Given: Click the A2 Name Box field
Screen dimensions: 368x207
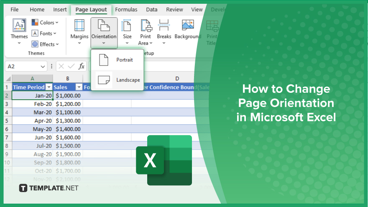Looking at the screenshot, I should click(26, 66).
